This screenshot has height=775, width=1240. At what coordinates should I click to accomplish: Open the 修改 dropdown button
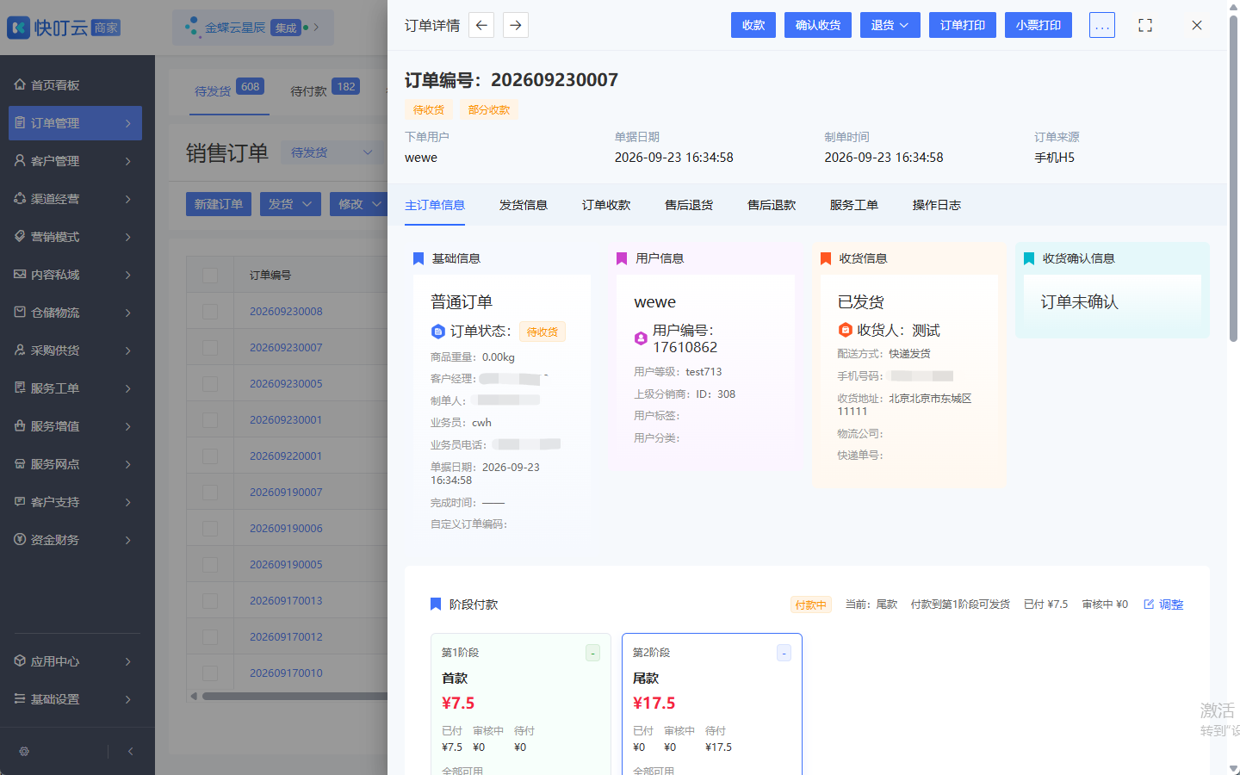coord(357,204)
